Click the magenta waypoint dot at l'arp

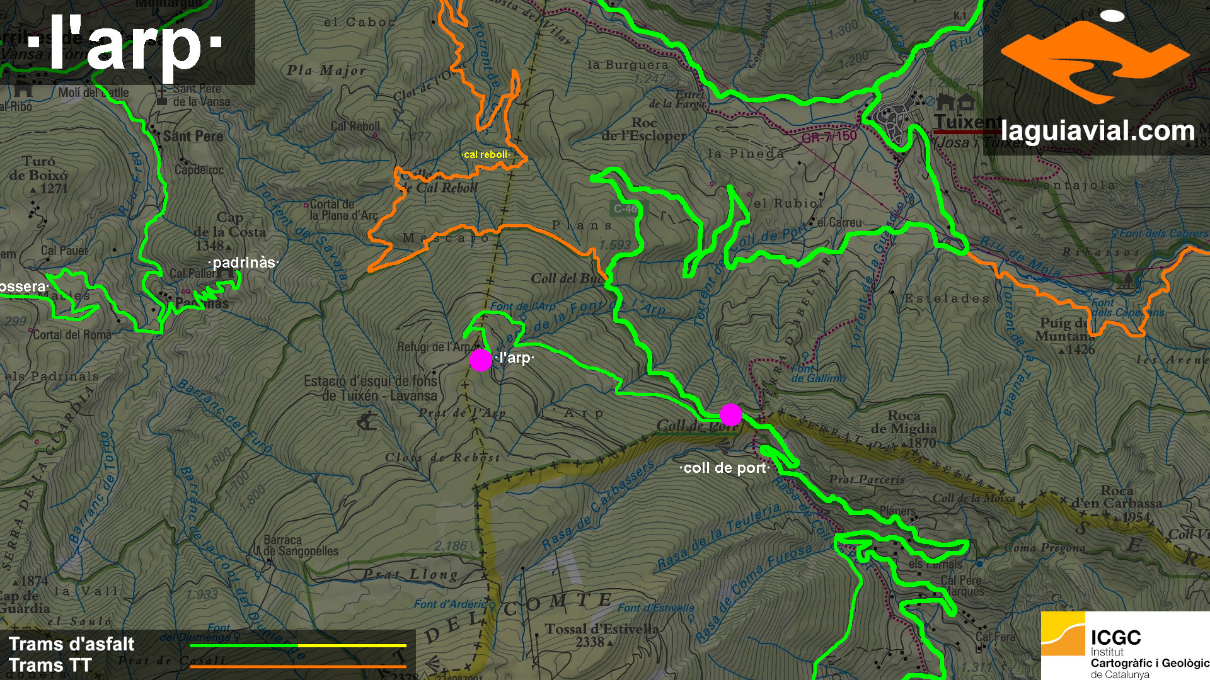pos(481,360)
